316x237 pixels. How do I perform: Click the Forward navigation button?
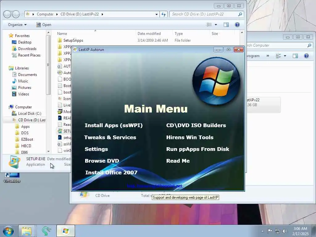[x=15, y=14]
